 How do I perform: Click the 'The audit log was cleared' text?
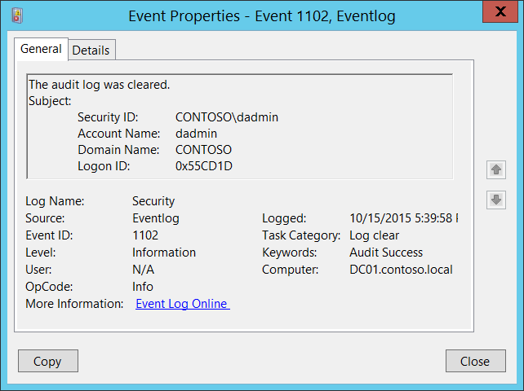pos(99,85)
